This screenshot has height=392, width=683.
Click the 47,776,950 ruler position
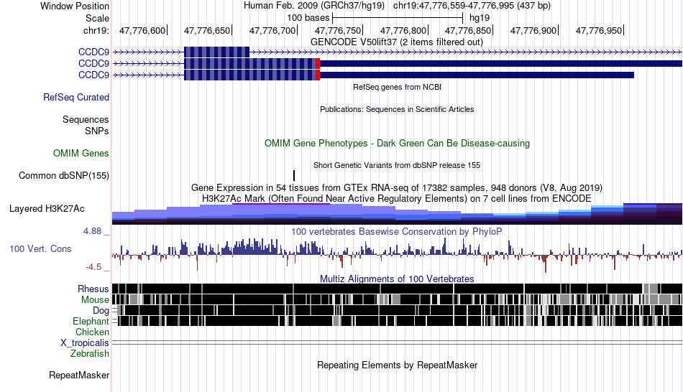pos(599,30)
